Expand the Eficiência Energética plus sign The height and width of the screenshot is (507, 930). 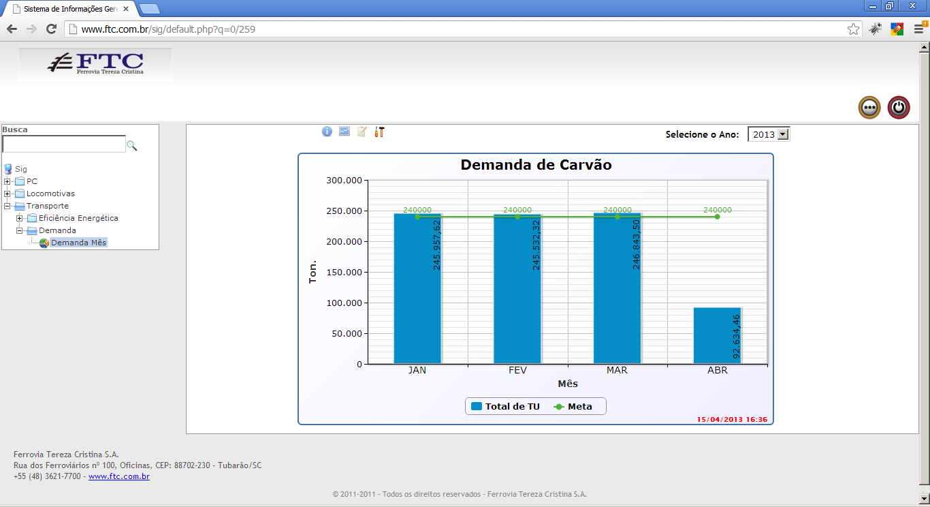pyautogui.click(x=20, y=218)
